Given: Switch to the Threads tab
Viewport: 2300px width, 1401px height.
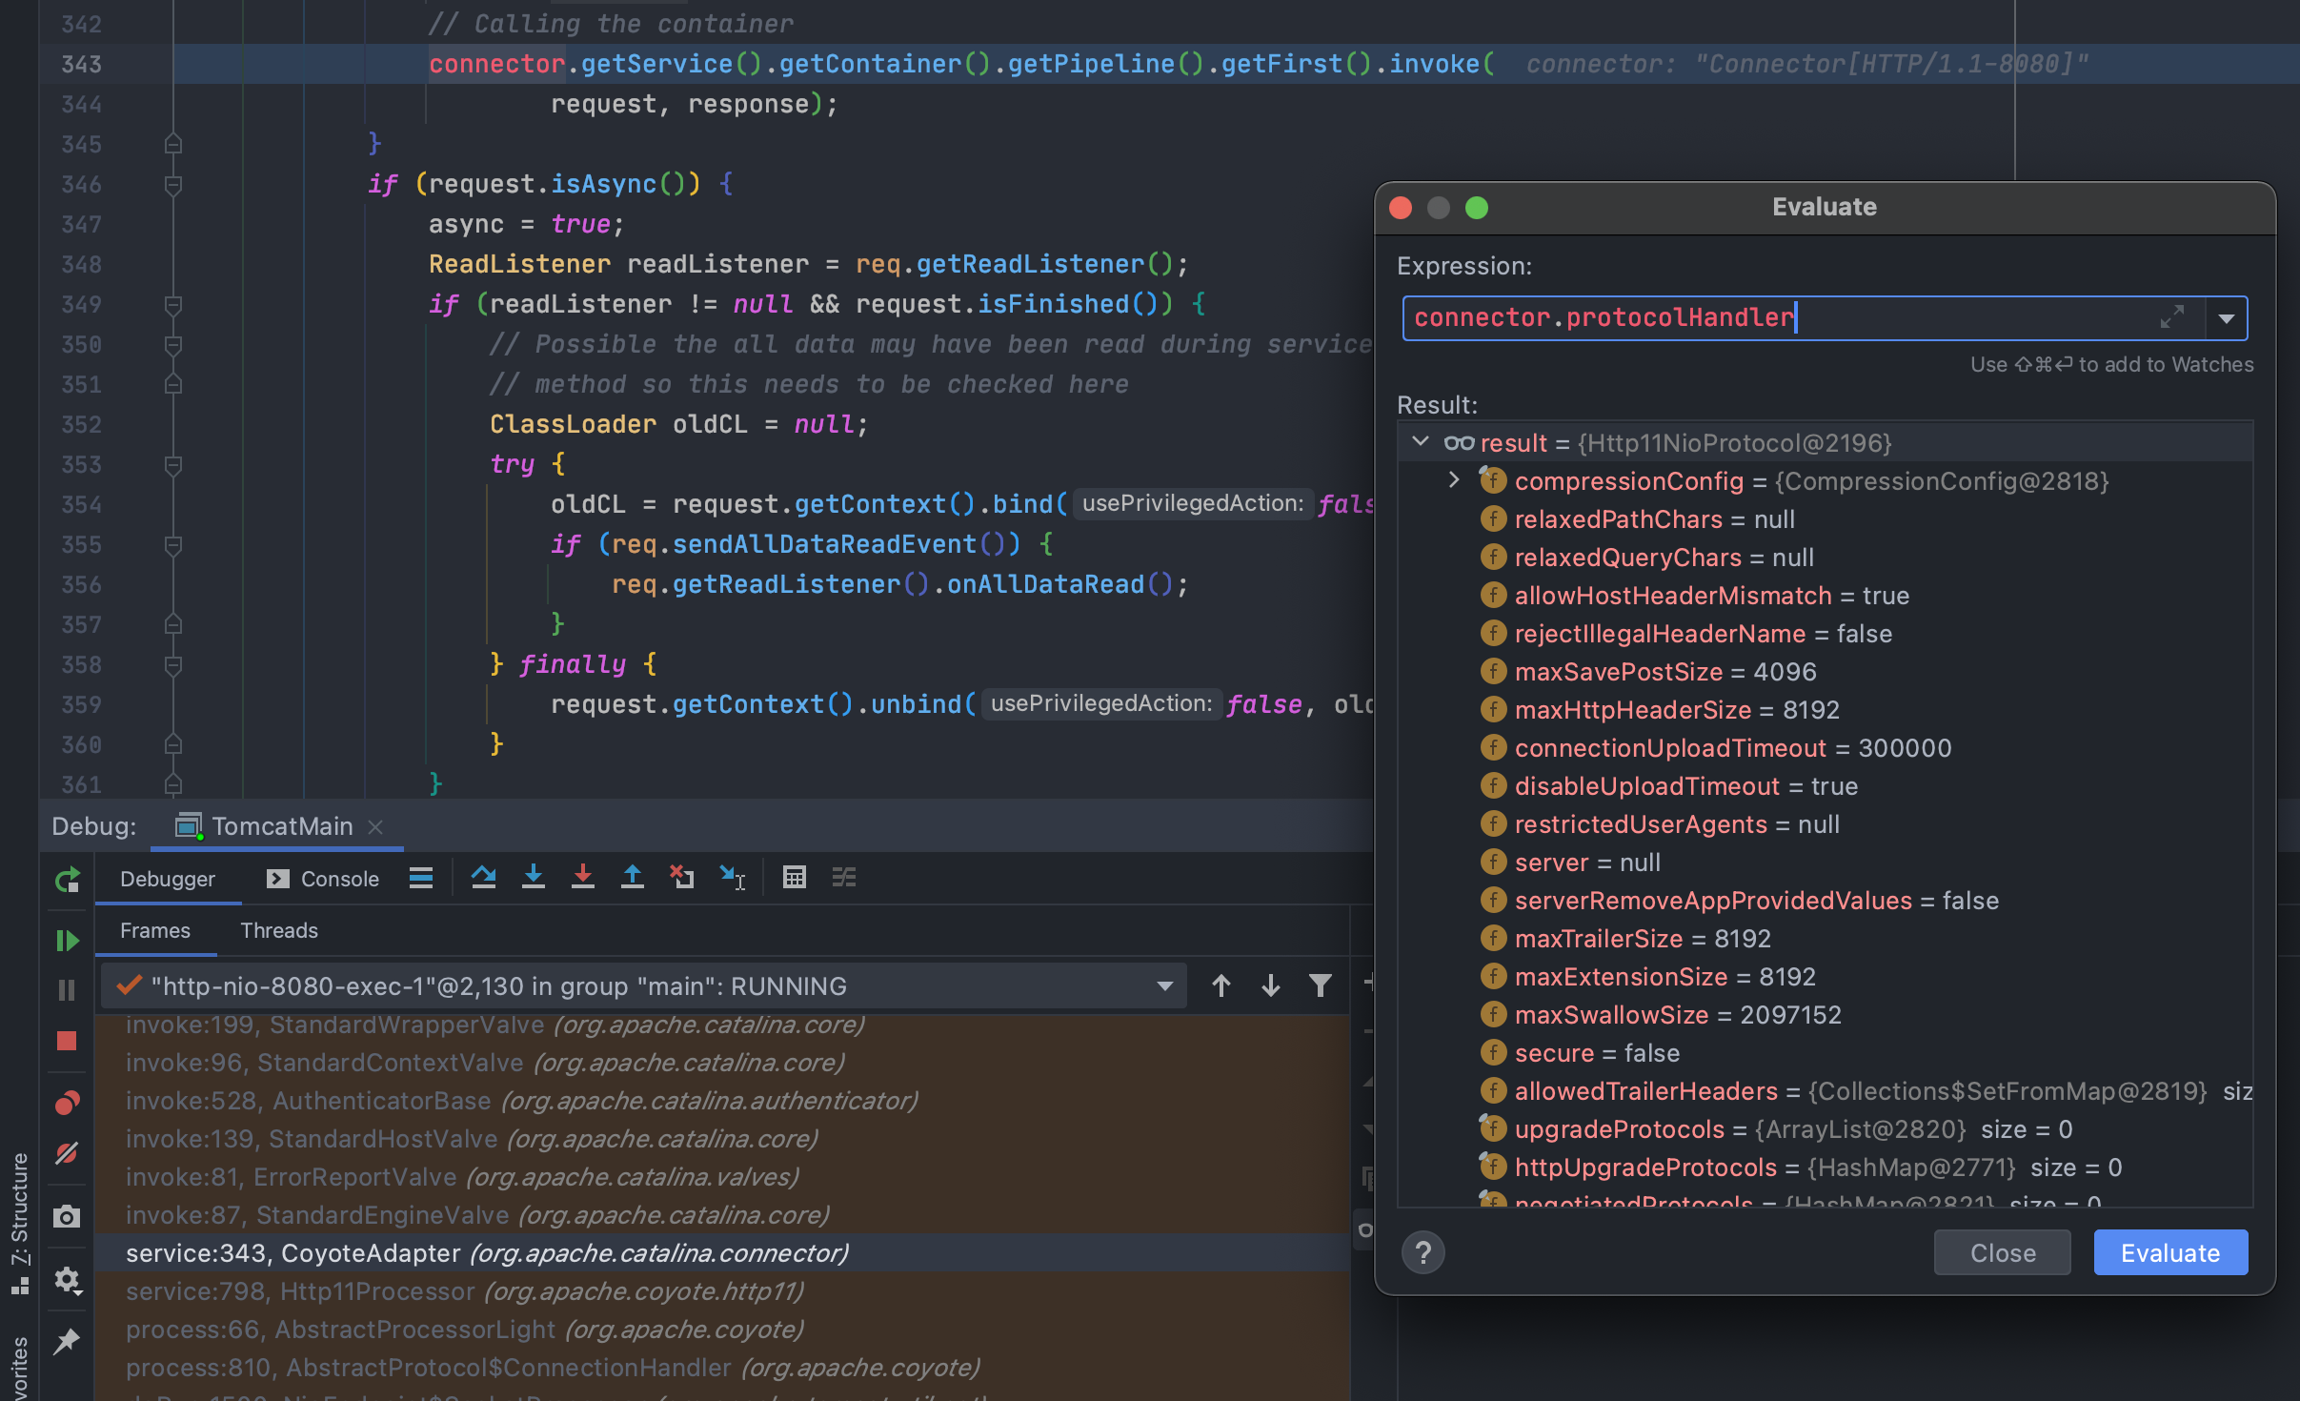Looking at the screenshot, I should tap(278, 930).
